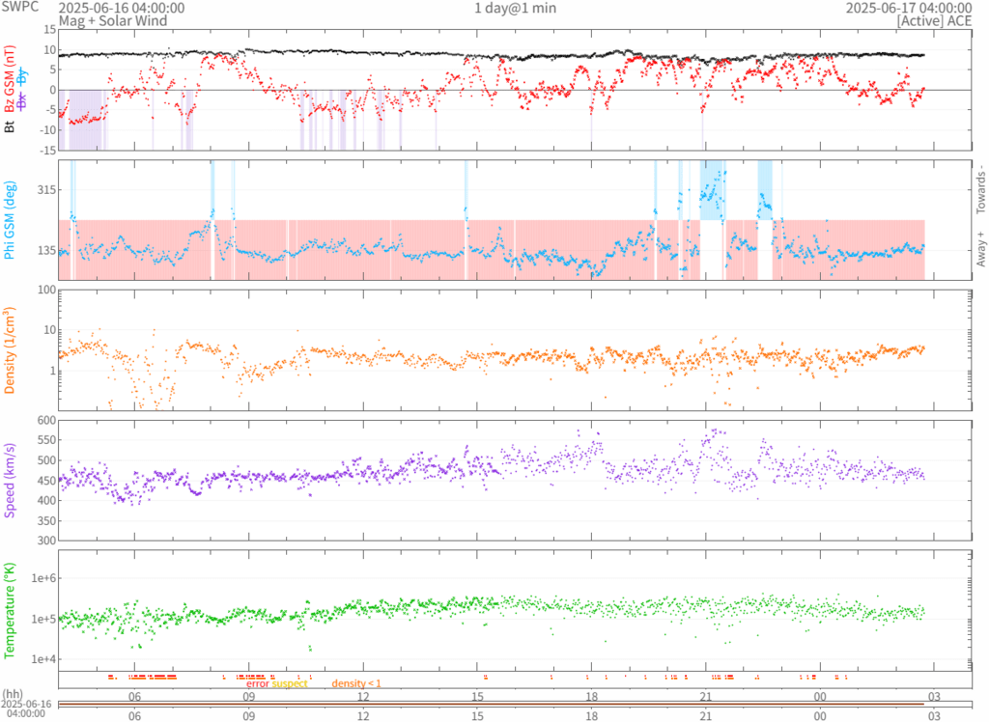Toggle the Bz GSM series label
The width and height of the screenshot is (989, 722).
pyautogui.click(x=11, y=83)
